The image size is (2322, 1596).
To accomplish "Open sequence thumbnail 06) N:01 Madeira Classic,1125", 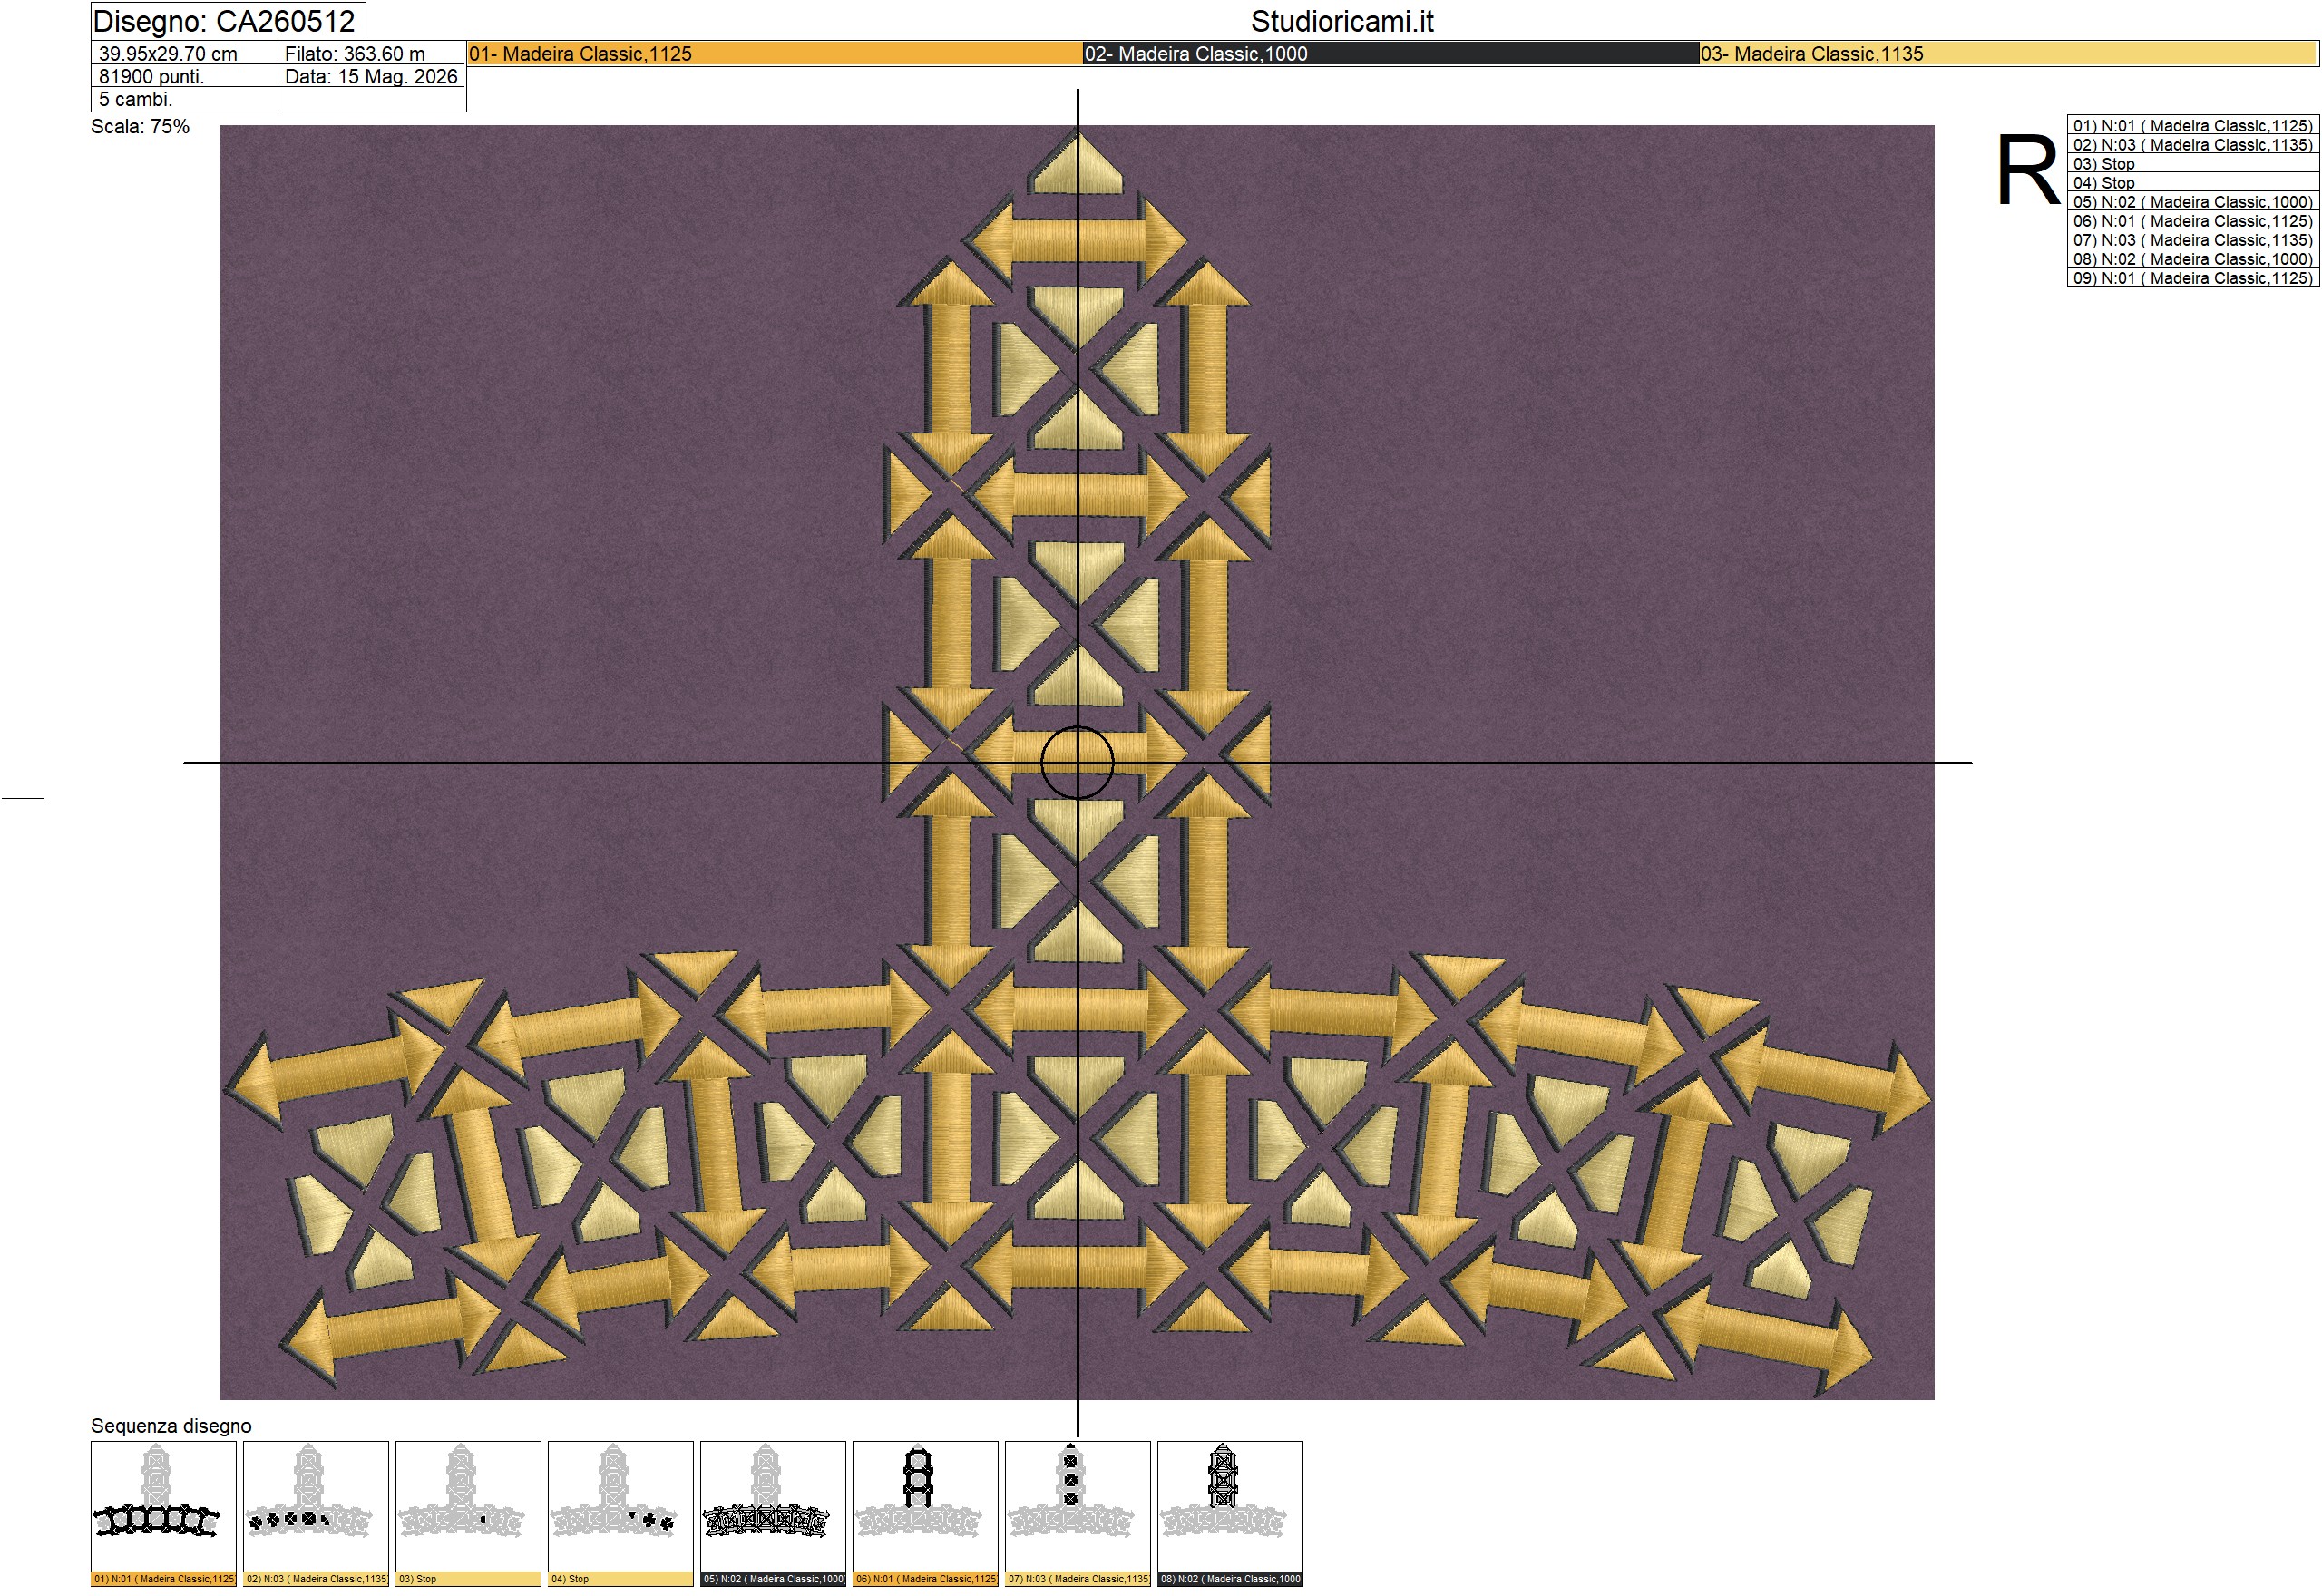I will coord(926,1513).
